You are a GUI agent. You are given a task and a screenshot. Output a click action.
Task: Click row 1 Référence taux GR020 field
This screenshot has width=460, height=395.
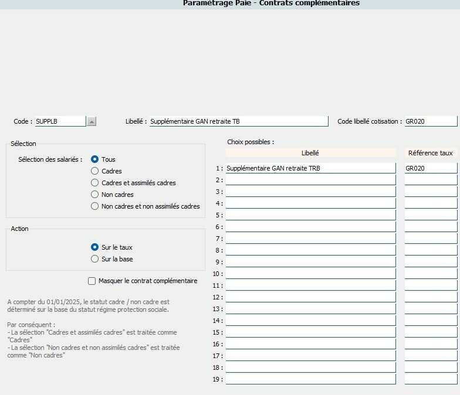point(431,168)
